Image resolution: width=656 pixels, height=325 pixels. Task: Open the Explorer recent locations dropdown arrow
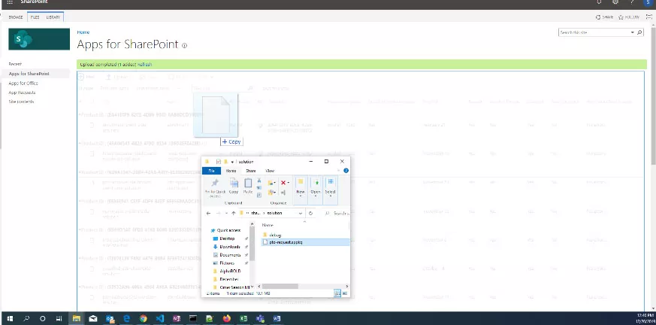click(226, 213)
